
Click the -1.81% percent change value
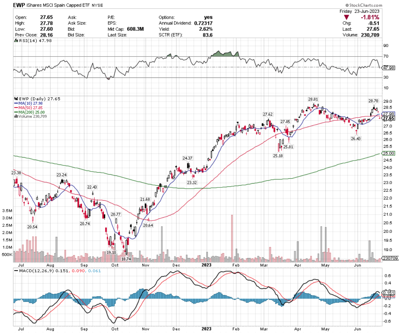tap(370, 17)
